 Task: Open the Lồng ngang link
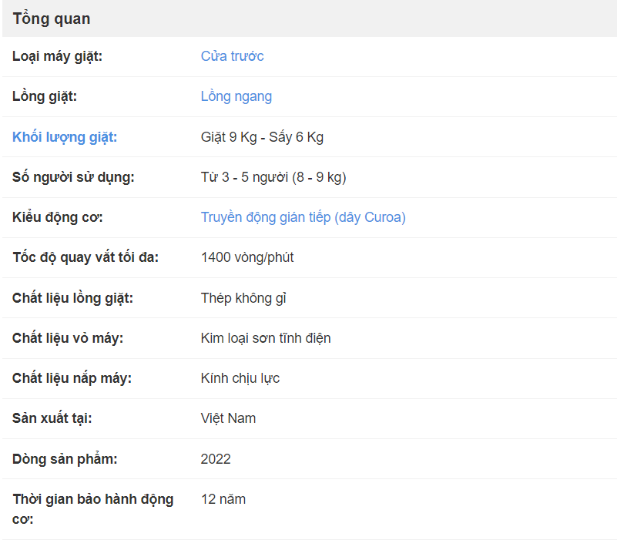pyautogui.click(x=236, y=96)
